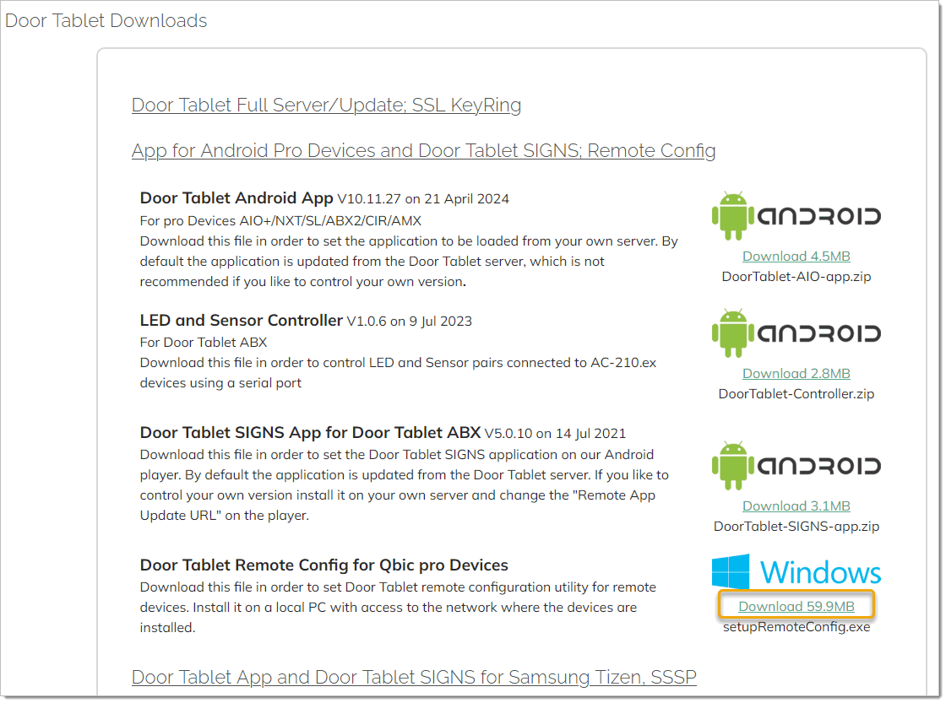Select the LED and Sensor Controller heading
Screen dimensions: 946x703
[x=242, y=320]
